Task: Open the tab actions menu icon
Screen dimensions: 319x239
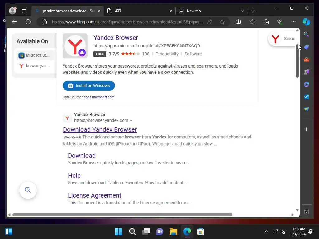Action: click(24, 11)
